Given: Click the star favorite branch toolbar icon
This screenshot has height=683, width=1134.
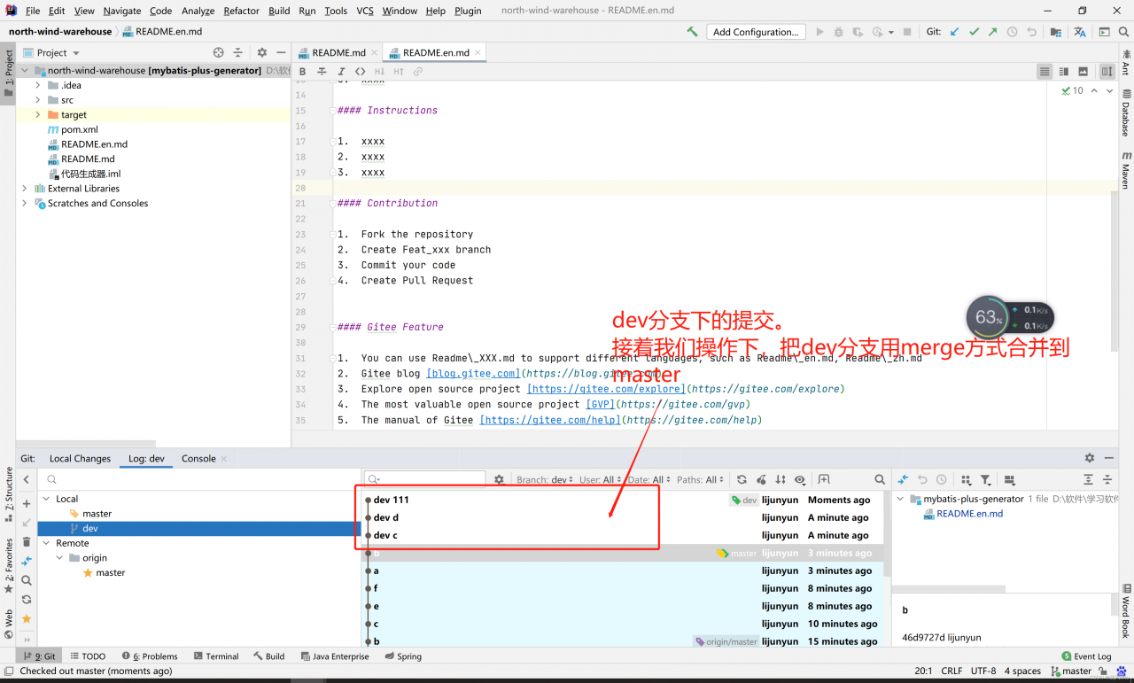Looking at the screenshot, I should click(27, 618).
